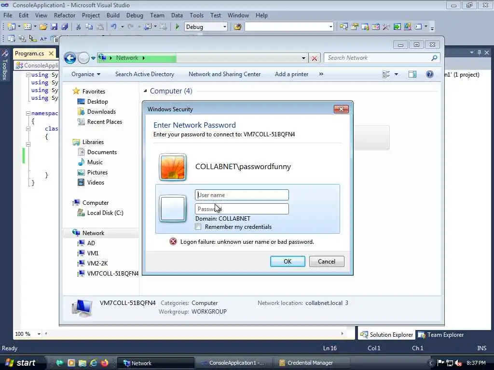Click the green arrow Start Page icon

point(397,27)
